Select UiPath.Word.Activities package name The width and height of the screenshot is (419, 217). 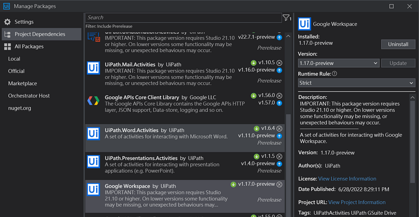pyautogui.click(x=131, y=131)
